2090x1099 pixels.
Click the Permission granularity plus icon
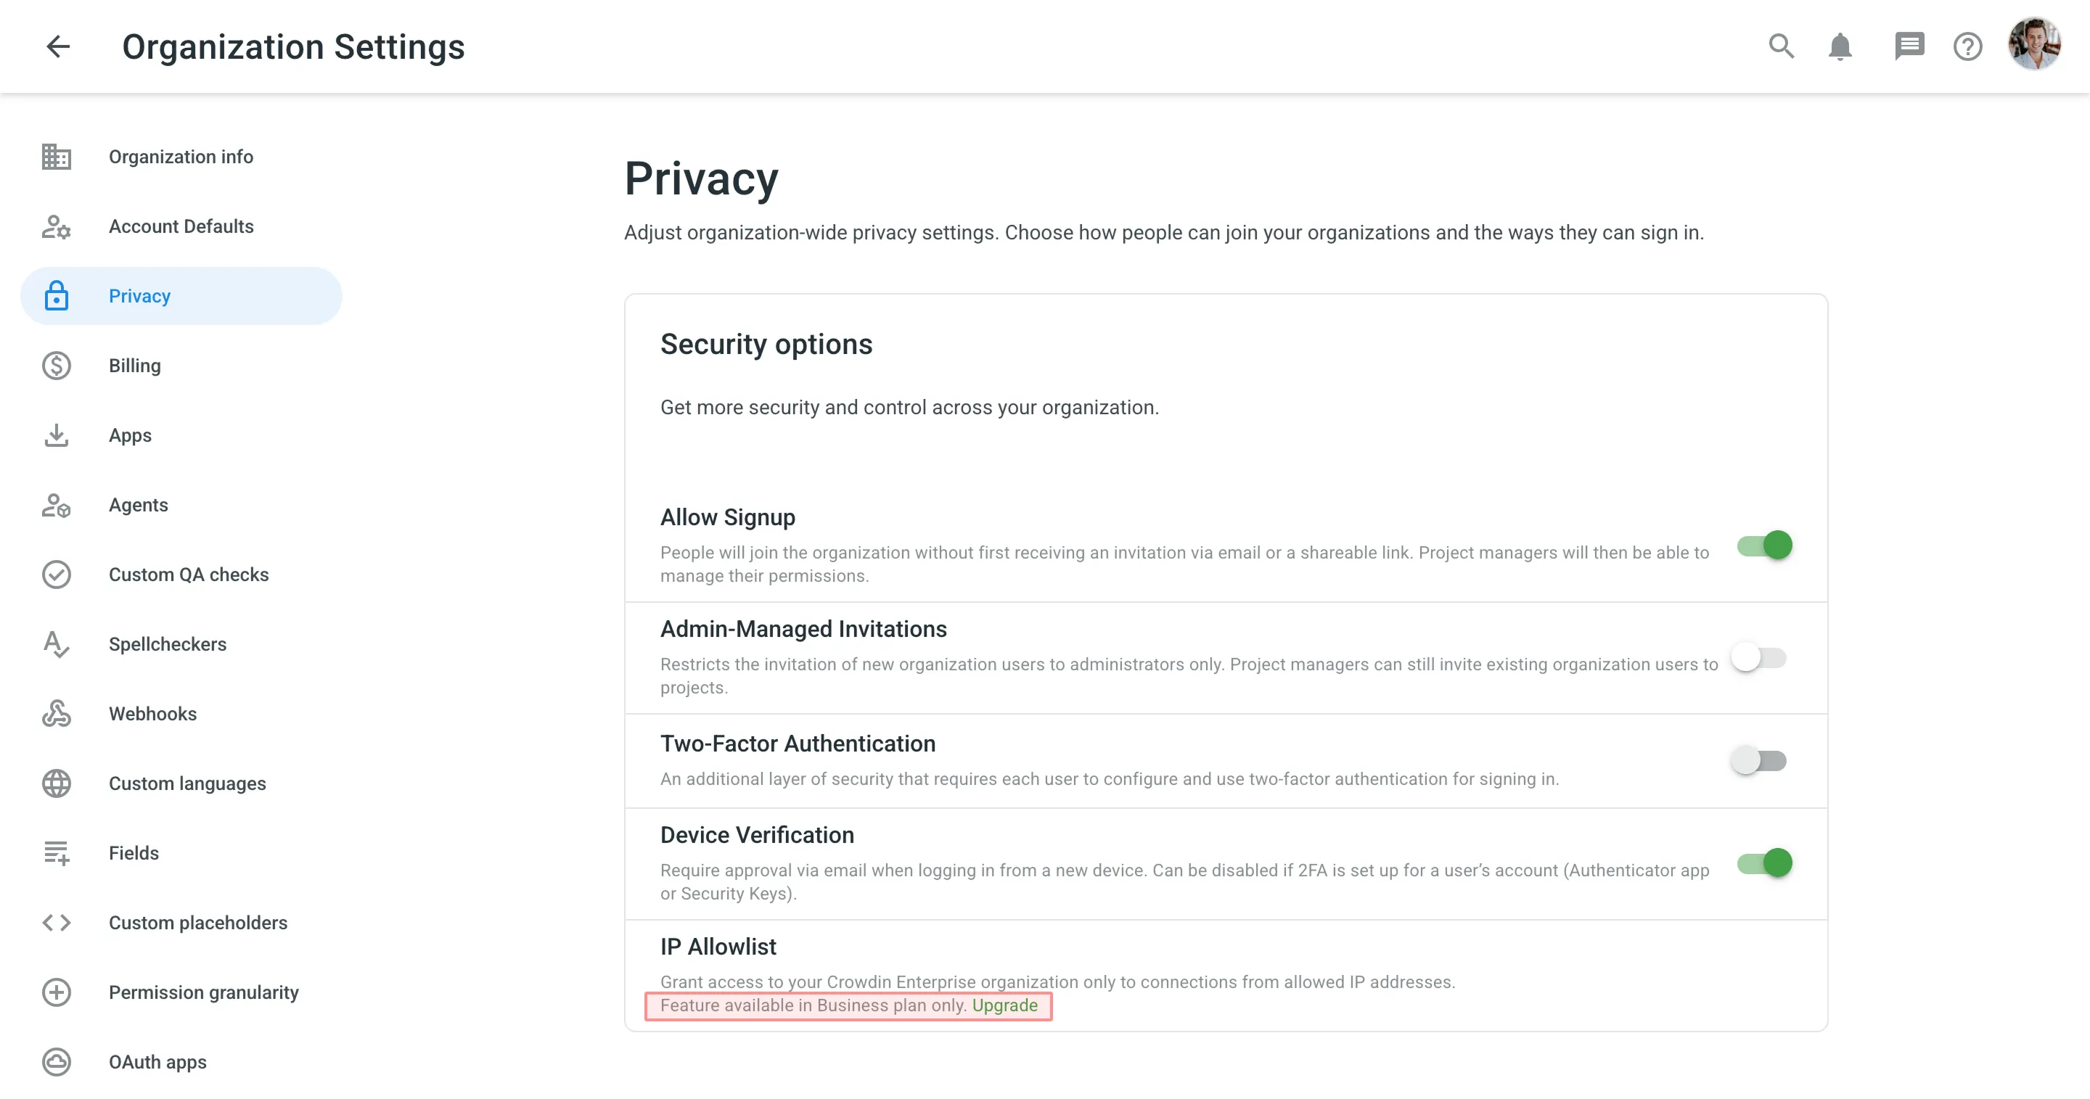point(56,992)
